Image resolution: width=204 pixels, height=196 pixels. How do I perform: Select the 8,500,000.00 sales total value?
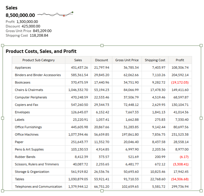(20, 15)
